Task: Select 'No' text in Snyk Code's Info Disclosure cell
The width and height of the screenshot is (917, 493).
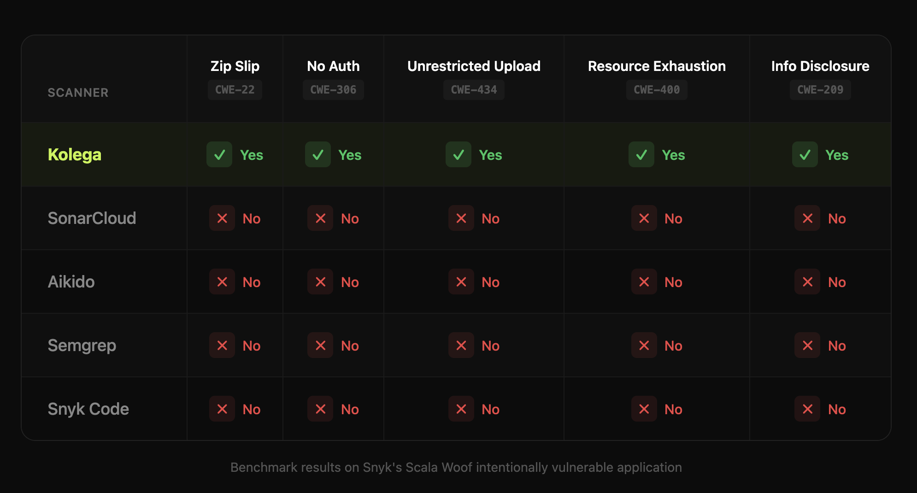Action: [837, 410]
